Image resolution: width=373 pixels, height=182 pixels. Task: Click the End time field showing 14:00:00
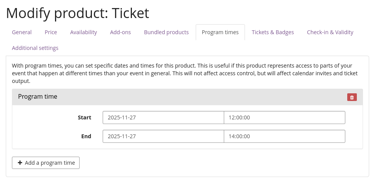(284, 136)
